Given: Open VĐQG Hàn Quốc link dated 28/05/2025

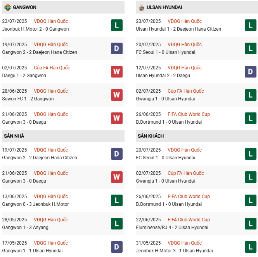Looking at the screenshot, I should tap(51, 220).
